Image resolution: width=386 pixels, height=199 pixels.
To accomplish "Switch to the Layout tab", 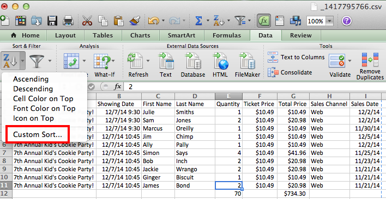I will pyautogui.click(x=65, y=35).
